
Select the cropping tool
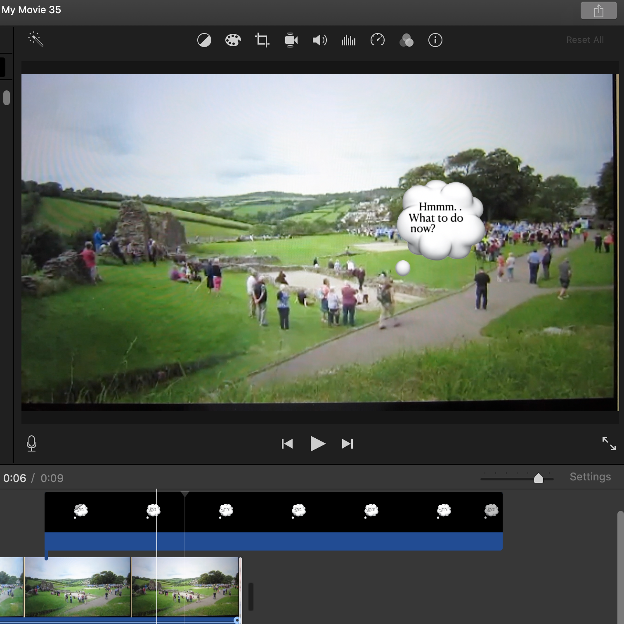[x=262, y=40]
